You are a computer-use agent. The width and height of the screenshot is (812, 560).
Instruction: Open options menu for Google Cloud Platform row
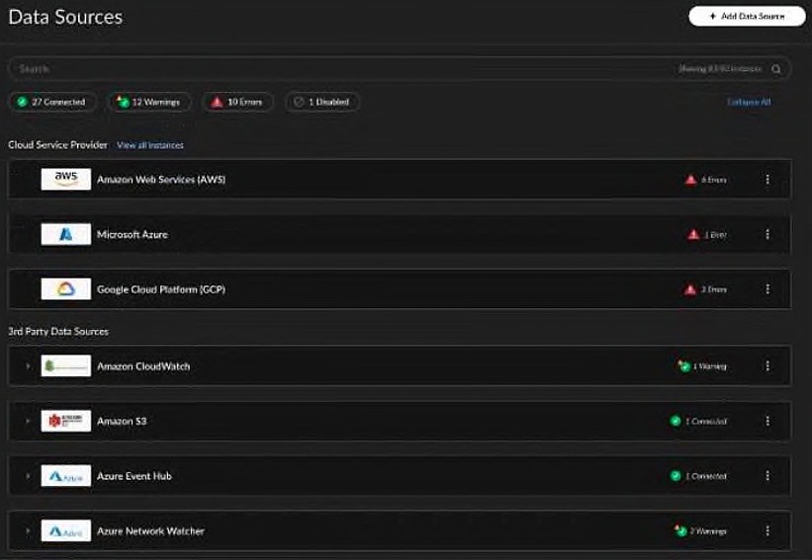[x=767, y=289]
